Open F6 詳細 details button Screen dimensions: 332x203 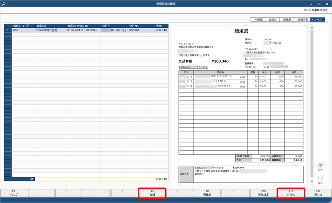152,193
